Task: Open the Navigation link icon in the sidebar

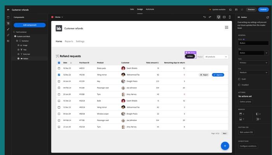Action: tap(8, 35)
